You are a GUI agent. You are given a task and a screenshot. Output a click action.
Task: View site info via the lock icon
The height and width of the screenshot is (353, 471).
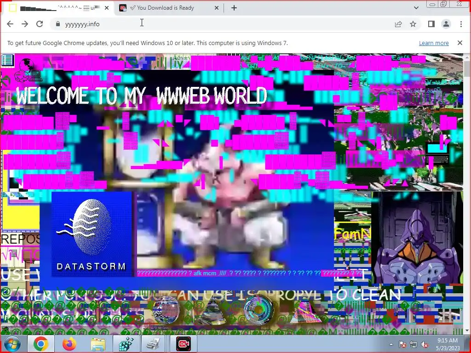tap(58, 24)
